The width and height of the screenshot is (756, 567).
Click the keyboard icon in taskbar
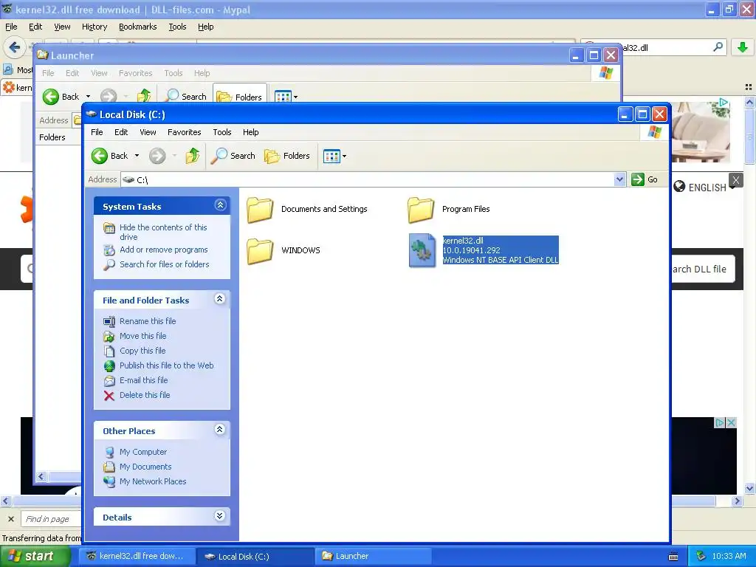(x=673, y=557)
